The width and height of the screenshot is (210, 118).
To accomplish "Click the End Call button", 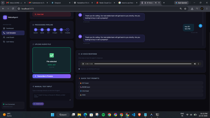I will pos(52,14).
